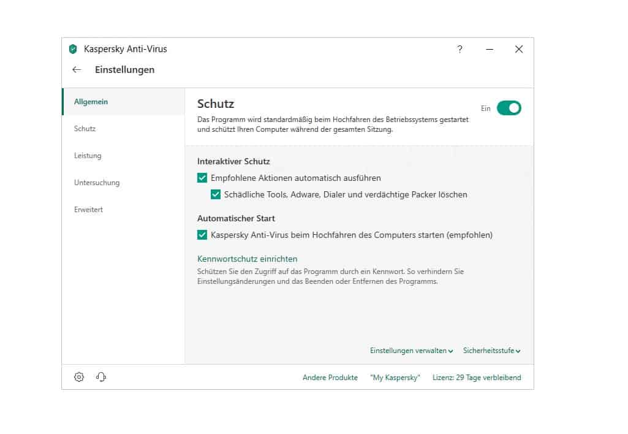
Task: Click the Kaspersky shield logo icon
Action: [73, 49]
